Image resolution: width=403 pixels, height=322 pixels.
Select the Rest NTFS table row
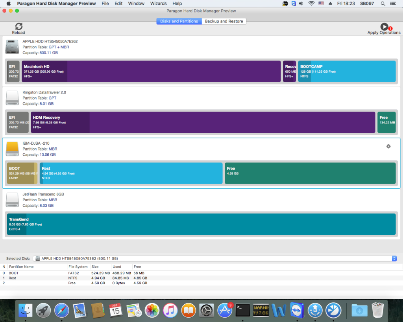coord(201,278)
